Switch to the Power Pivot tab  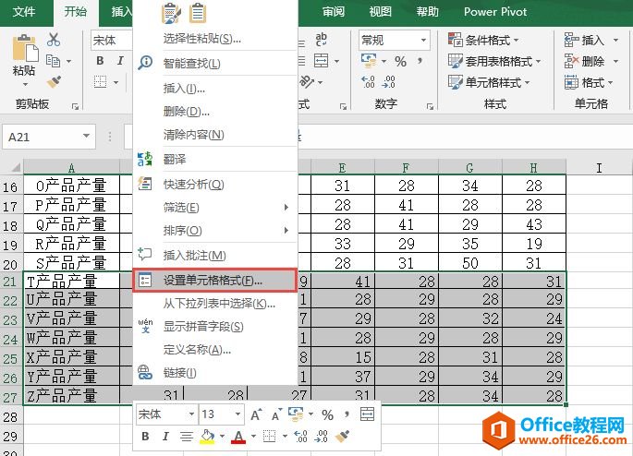pos(495,12)
